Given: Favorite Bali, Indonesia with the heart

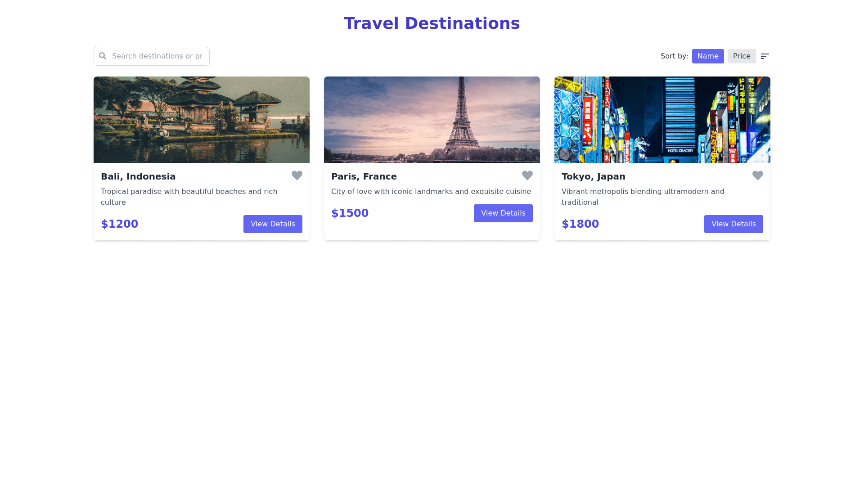Looking at the screenshot, I should coord(297,175).
